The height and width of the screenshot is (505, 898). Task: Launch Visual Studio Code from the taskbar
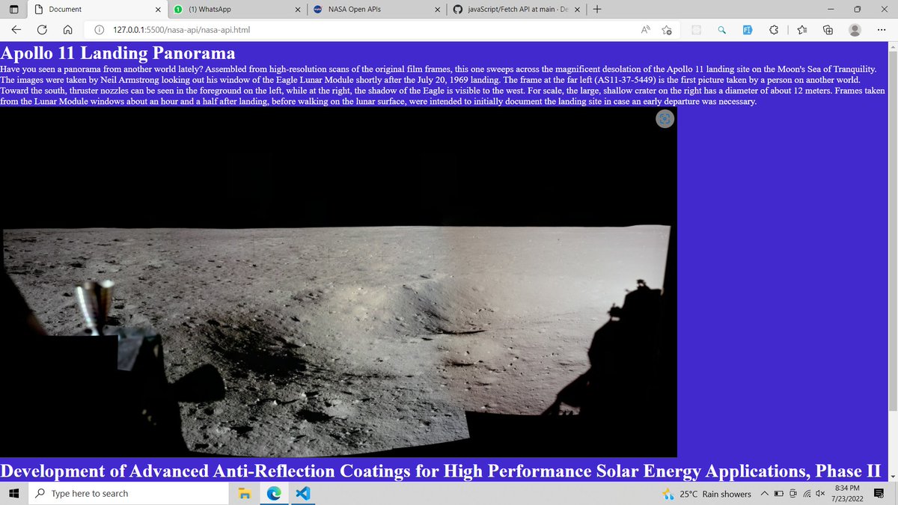coord(302,493)
